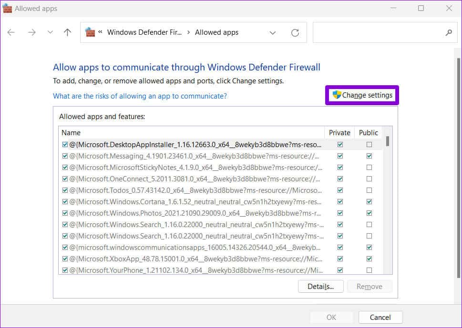Open the Windows Defender Firewall breadcrumb
The width and height of the screenshot is (462, 328).
[144, 32]
